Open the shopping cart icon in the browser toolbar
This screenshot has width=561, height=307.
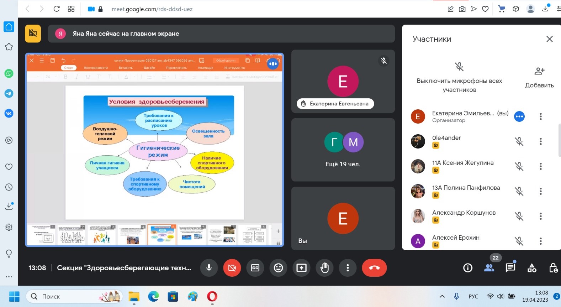502,9
